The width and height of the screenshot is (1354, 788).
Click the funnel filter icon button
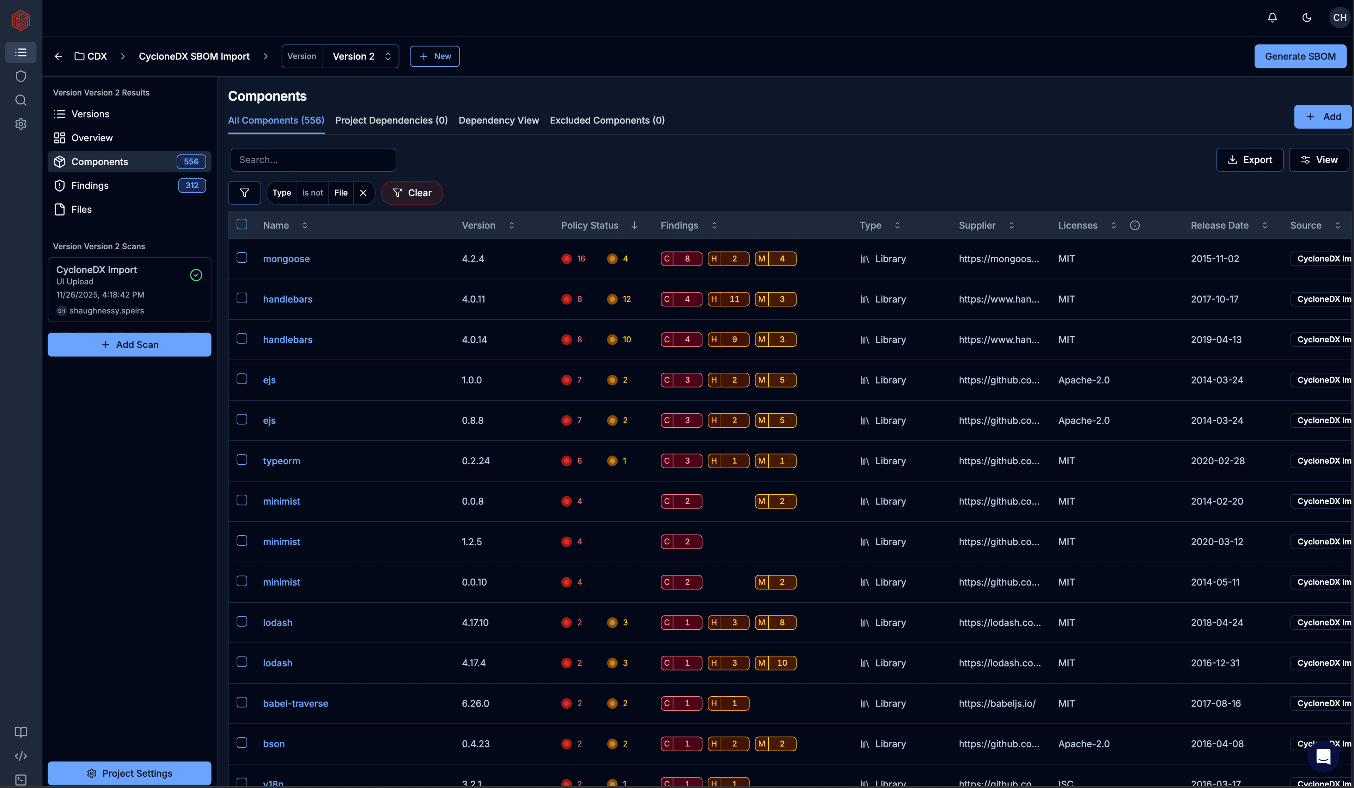click(x=244, y=193)
